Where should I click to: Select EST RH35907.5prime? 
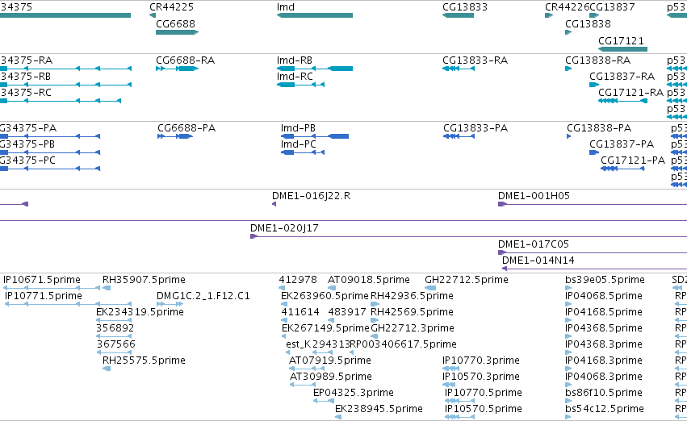pos(107,288)
